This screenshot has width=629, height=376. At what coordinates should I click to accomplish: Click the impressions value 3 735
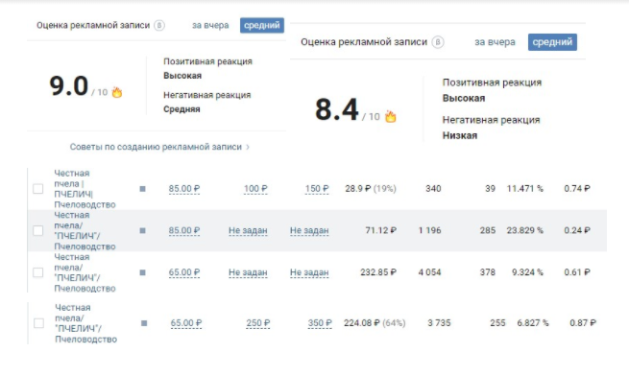tap(439, 323)
